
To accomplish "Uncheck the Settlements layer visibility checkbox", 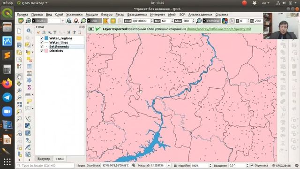I will 42,46.
